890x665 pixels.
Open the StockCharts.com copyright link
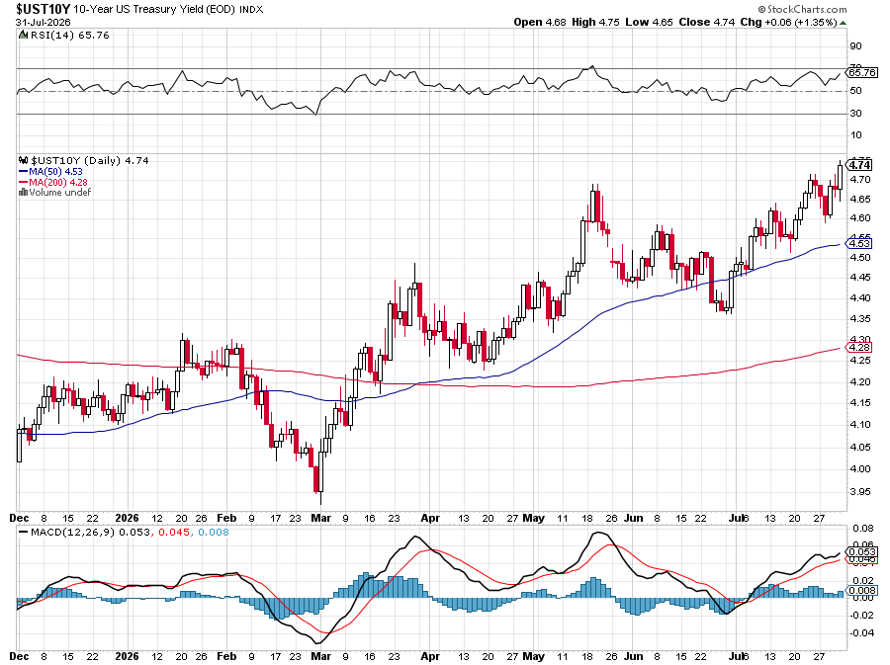802,9
